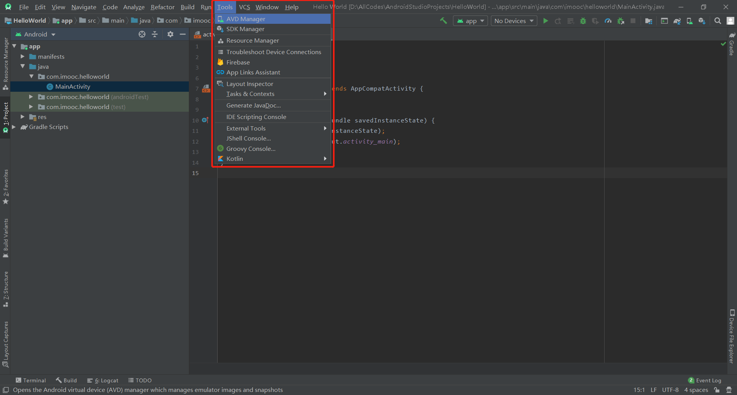Click the Make Project hammer icon
737x395 pixels.
point(443,21)
